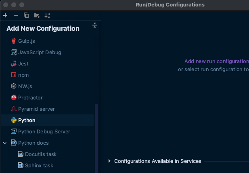Choose the Jest configuration entry

pos(23,63)
